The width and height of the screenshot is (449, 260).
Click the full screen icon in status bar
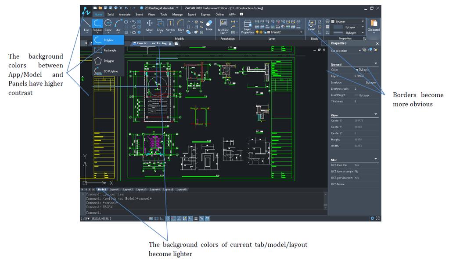point(378,218)
